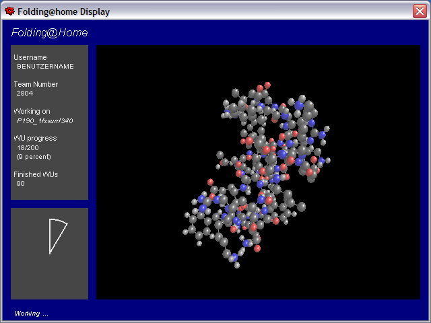431x323 pixels.
Task: Select the 18/200 progress value
Action: pyautogui.click(x=28, y=148)
